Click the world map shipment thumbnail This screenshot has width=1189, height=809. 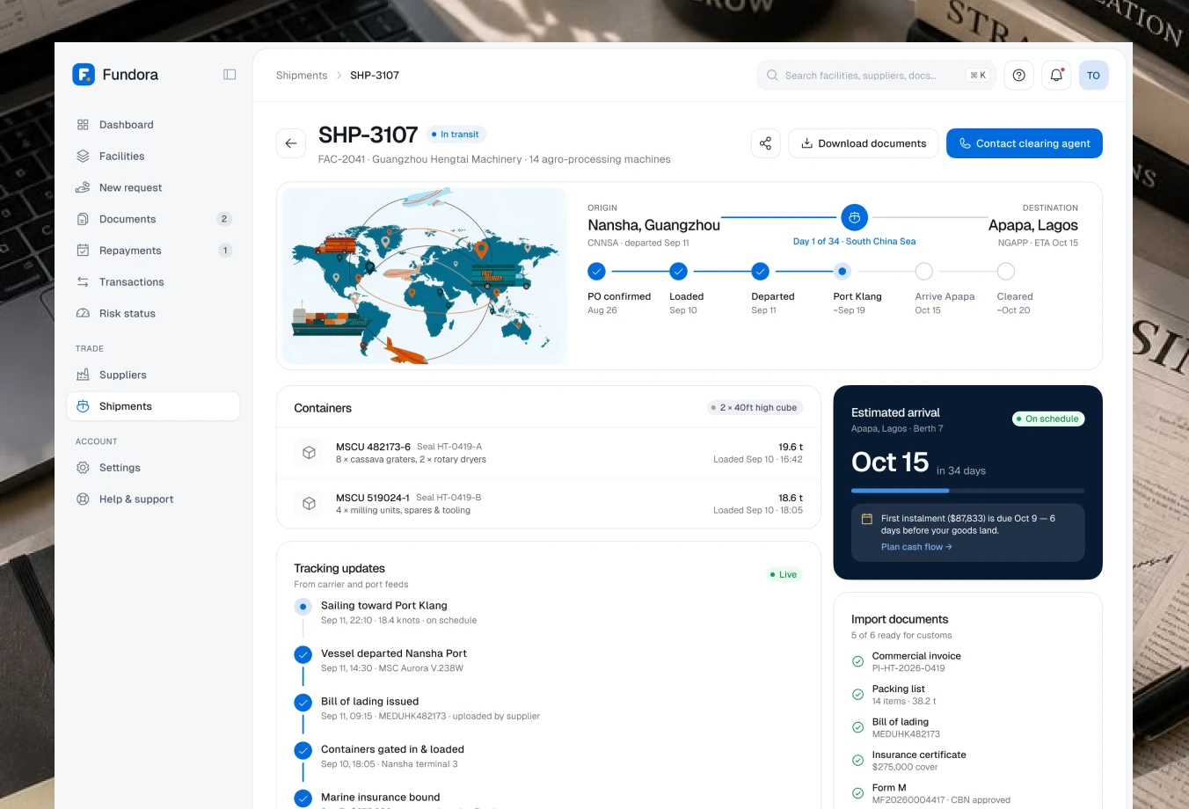point(424,276)
